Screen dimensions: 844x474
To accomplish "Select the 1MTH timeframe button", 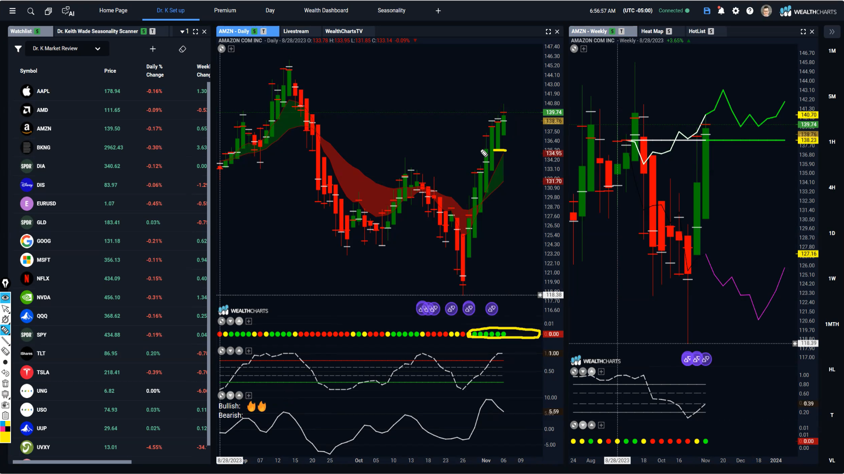I will coord(832,324).
